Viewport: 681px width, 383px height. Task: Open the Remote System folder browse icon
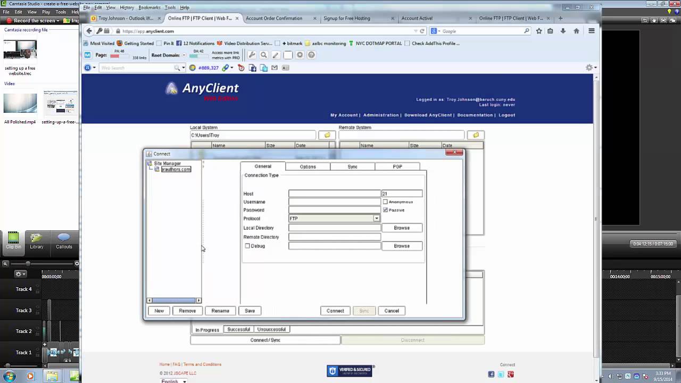[476, 135]
